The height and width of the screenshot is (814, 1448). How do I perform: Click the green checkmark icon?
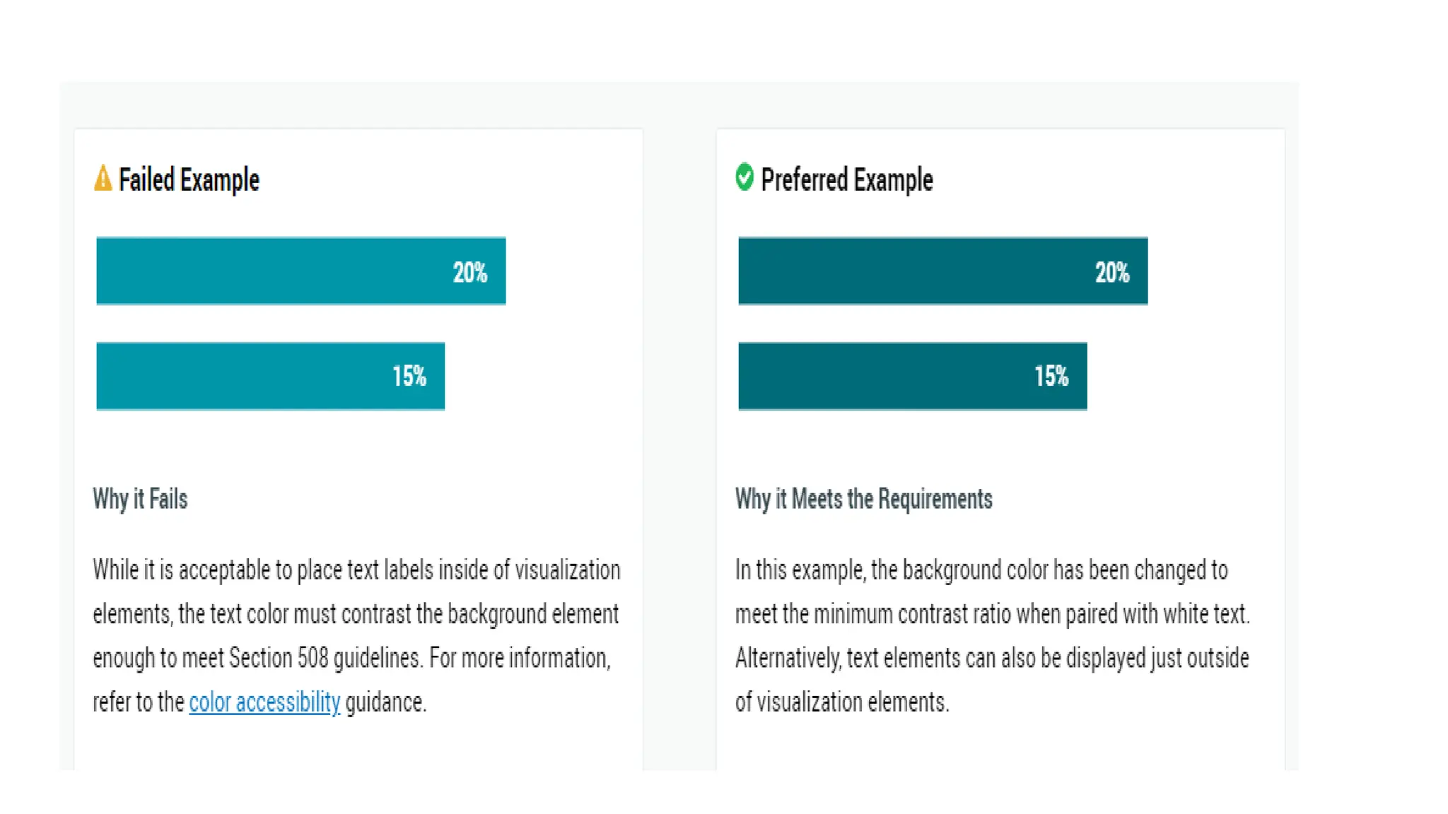click(745, 177)
